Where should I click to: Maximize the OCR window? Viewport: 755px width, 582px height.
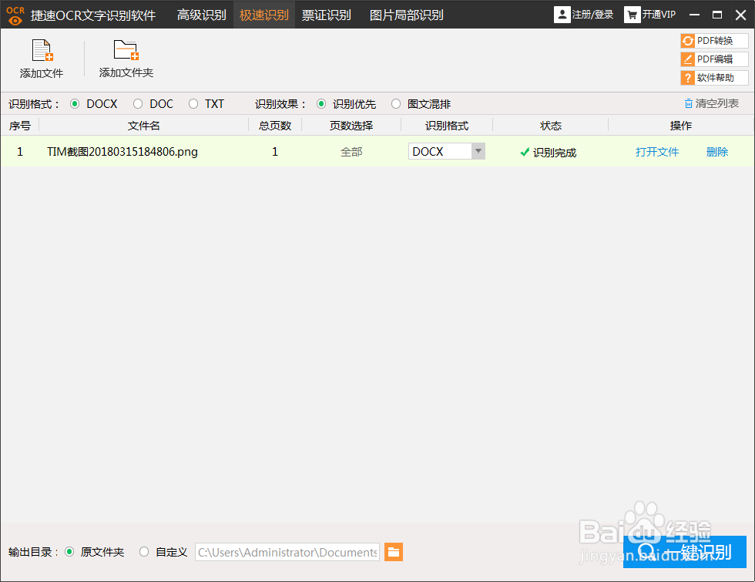(717, 15)
